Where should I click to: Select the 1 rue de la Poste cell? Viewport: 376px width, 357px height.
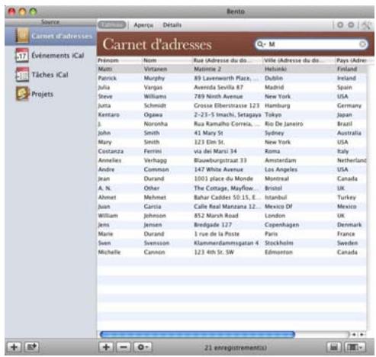click(x=217, y=234)
